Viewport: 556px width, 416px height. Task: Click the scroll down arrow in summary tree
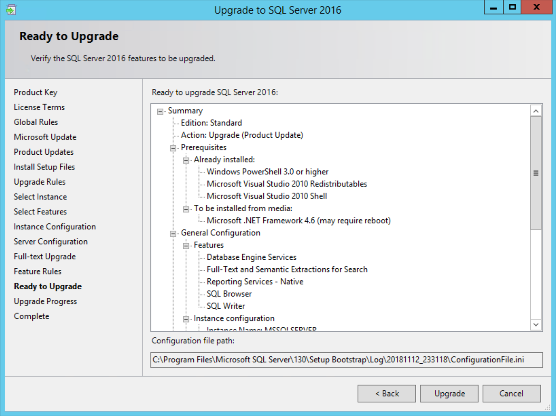[536, 325]
